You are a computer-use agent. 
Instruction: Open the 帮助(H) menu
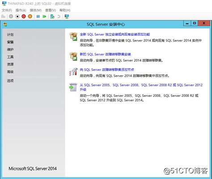point(65,10)
